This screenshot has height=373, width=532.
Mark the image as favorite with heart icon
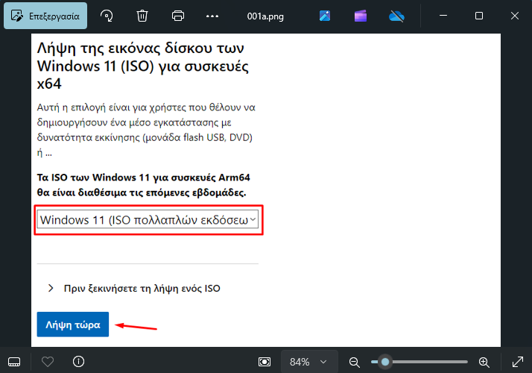click(48, 362)
